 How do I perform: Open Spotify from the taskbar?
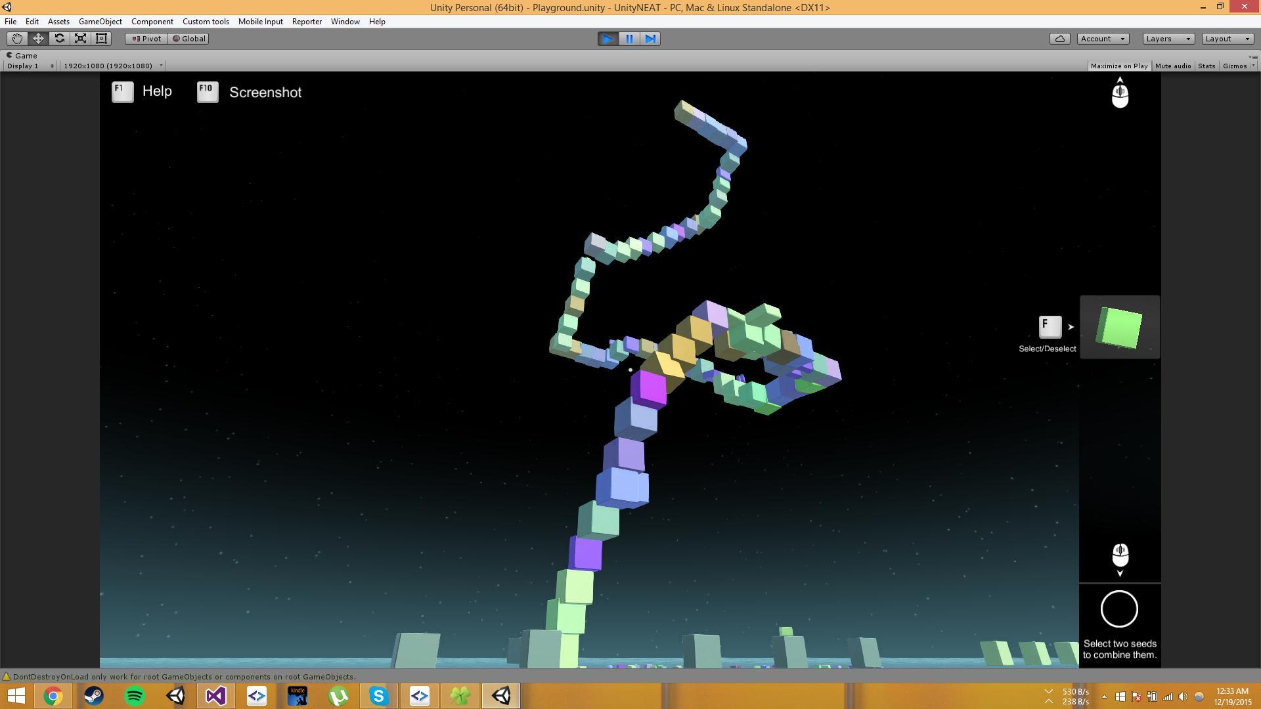(x=135, y=696)
